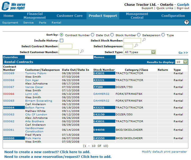The image size is (191, 160).
Task: Click Guelph branch link
Action: 183,4
